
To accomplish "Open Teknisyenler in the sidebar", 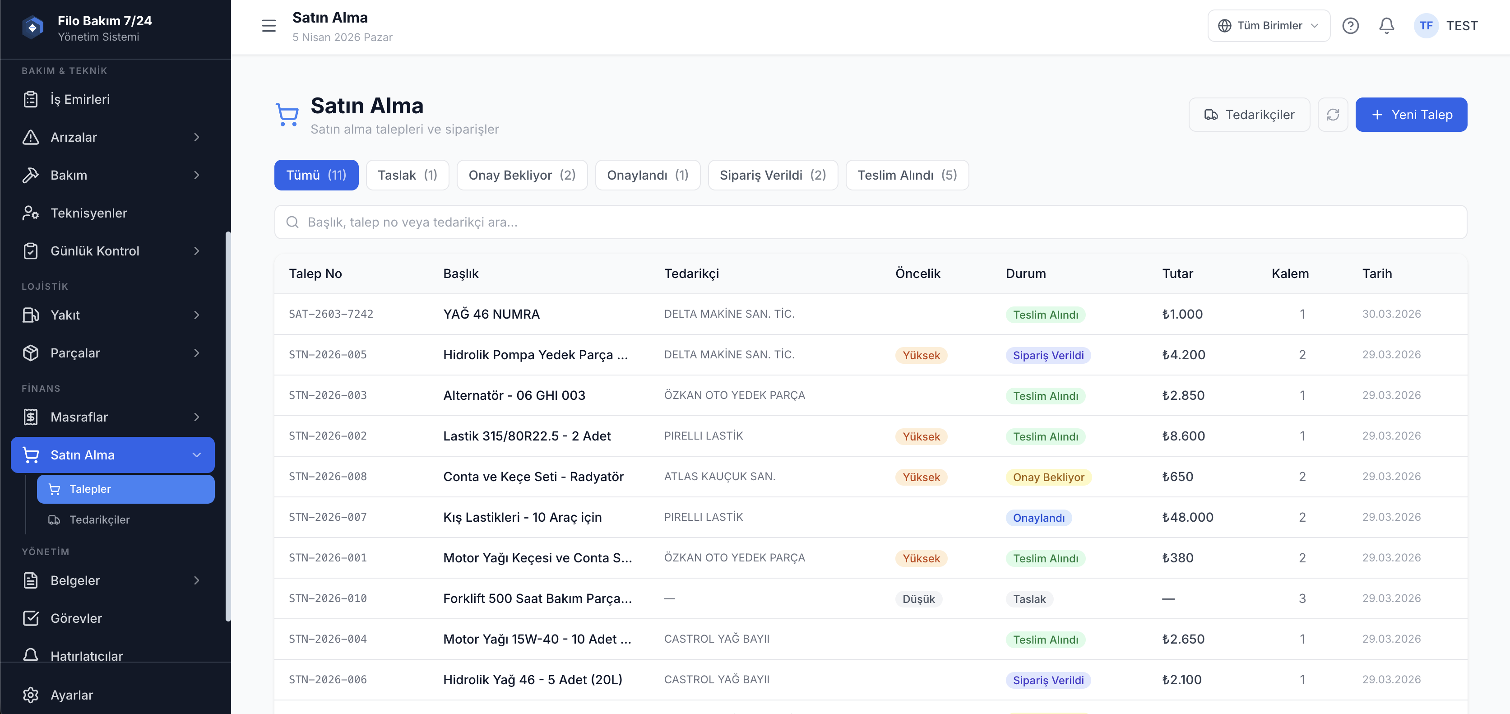I will [x=88, y=213].
